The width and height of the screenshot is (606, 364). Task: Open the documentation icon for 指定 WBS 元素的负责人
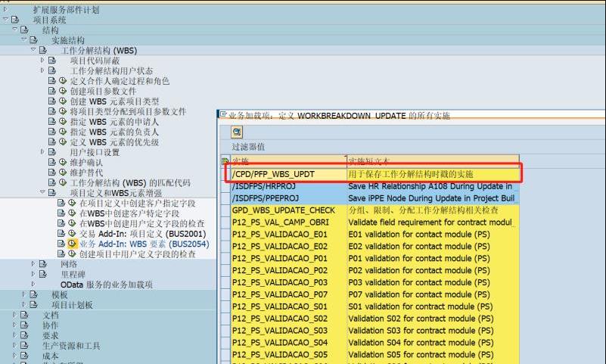52,132
